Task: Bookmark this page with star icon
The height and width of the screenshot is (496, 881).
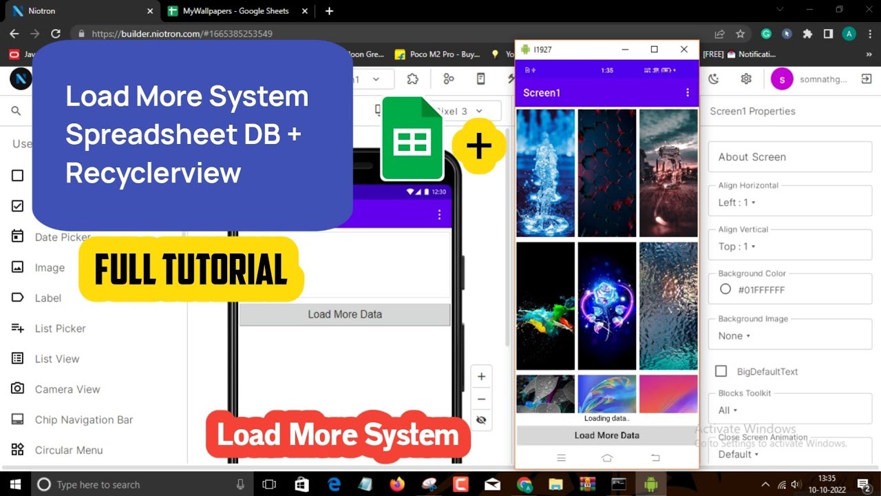Action: [x=741, y=33]
